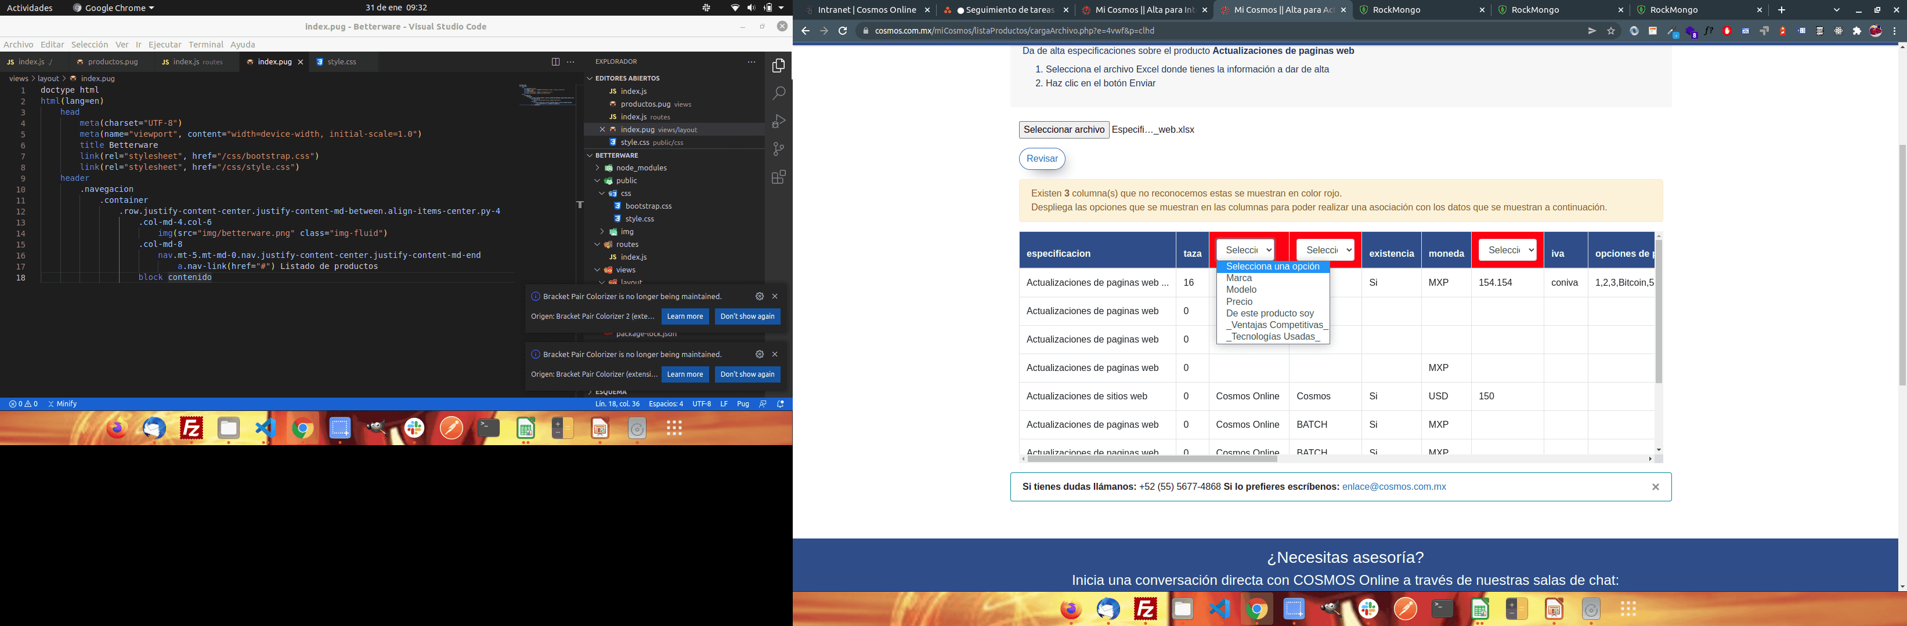1907x626 pixels.
Task: Open Extensions view in VS Code activity bar
Action: [x=778, y=177]
